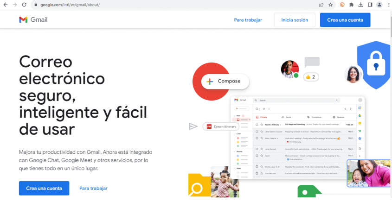Click the mother and child video thumbnail
Viewport: 392px width, 214px height.
tap(368, 173)
